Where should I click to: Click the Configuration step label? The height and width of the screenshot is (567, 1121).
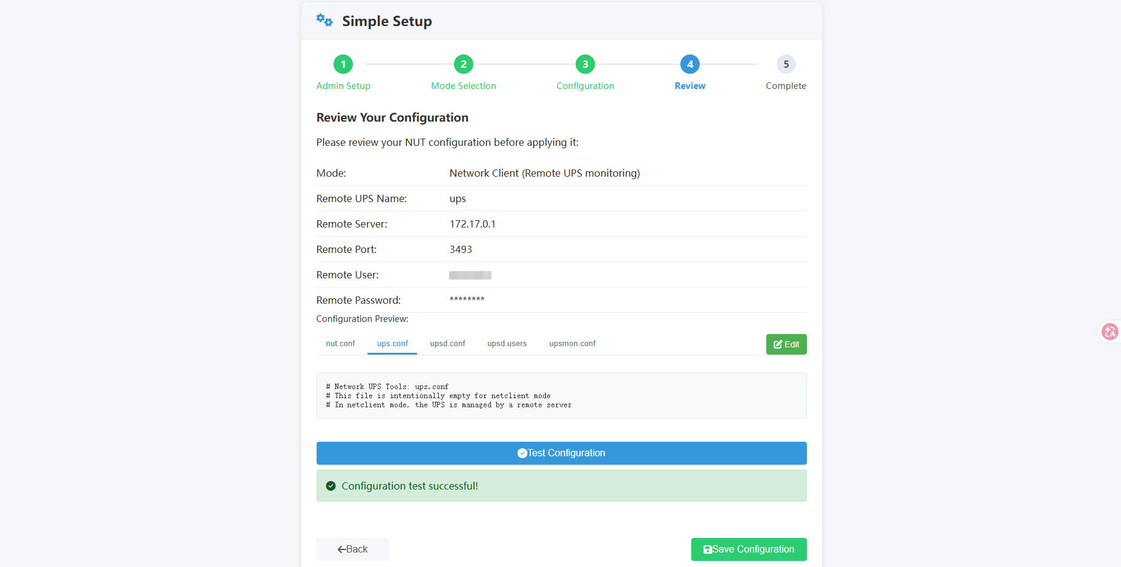click(585, 86)
